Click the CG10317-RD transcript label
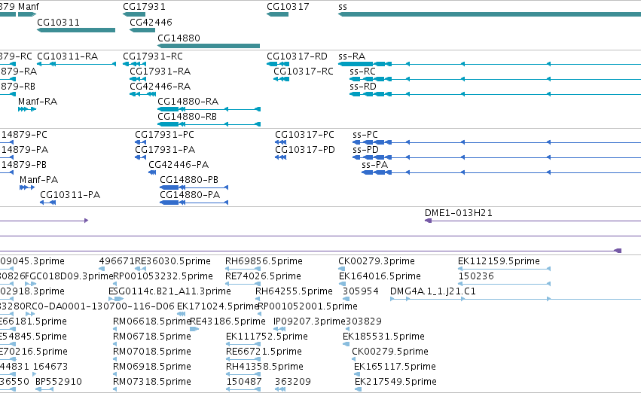This screenshot has width=641, height=393. point(298,56)
